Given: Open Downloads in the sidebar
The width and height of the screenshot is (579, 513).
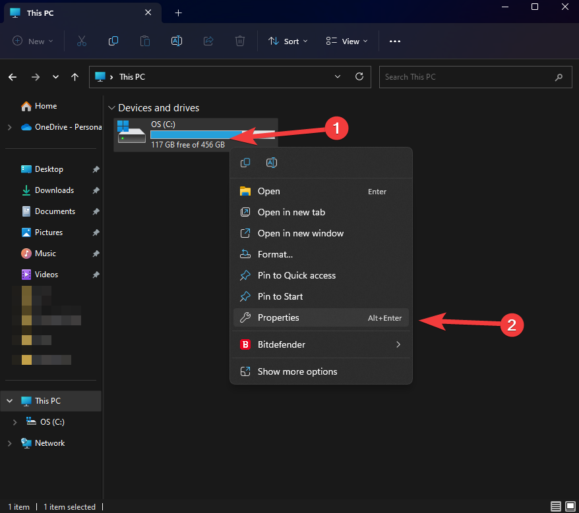Looking at the screenshot, I should click(54, 190).
